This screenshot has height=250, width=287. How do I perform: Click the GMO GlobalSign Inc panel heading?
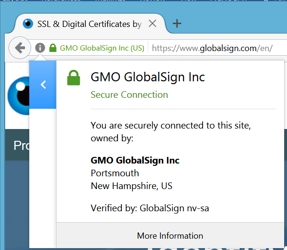pos(147,77)
